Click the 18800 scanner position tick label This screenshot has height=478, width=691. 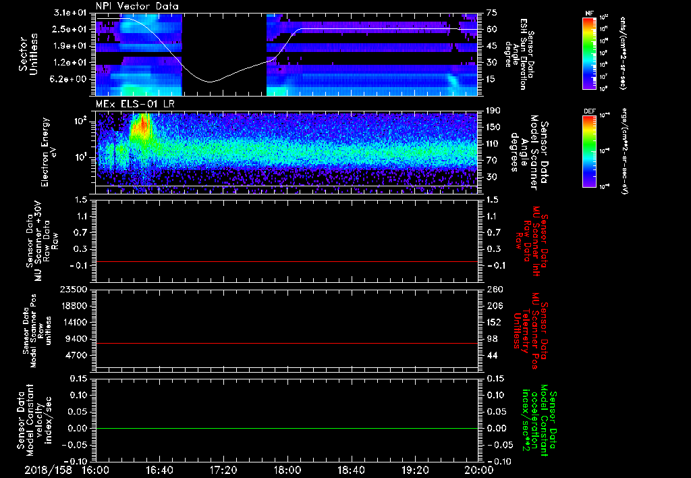tap(73, 306)
